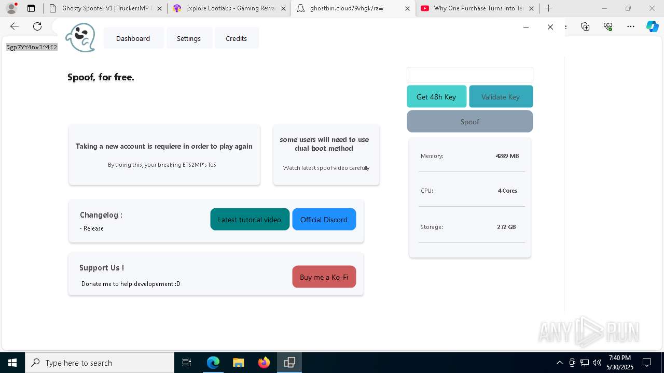The image size is (664, 373).
Task: Open Edge profile avatar
Action: click(11, 8)
